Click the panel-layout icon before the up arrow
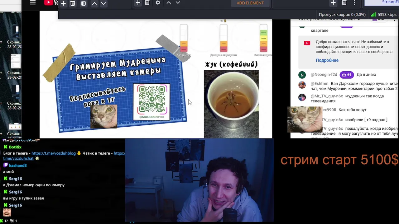Viewport: 399px width, 224px height. 83,3
